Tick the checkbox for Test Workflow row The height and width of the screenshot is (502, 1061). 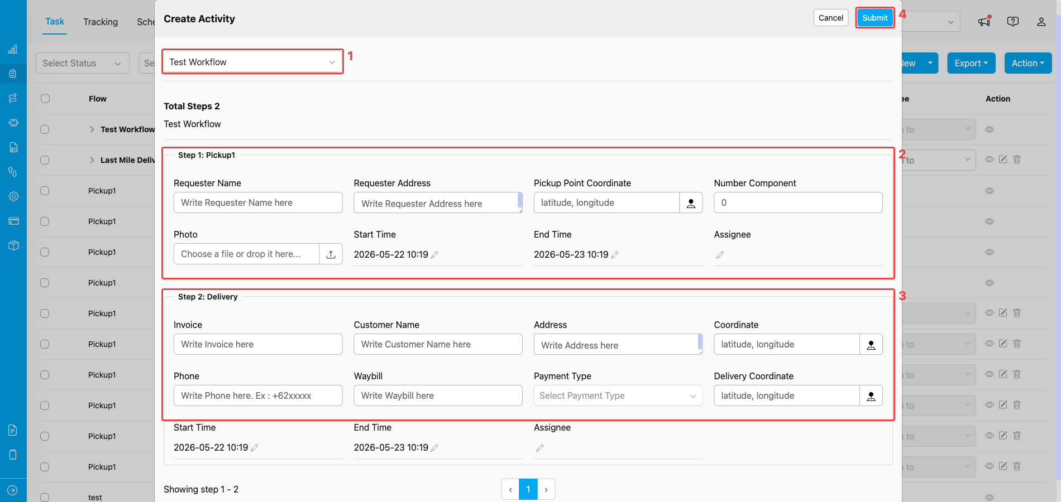[x=45, y=129]
